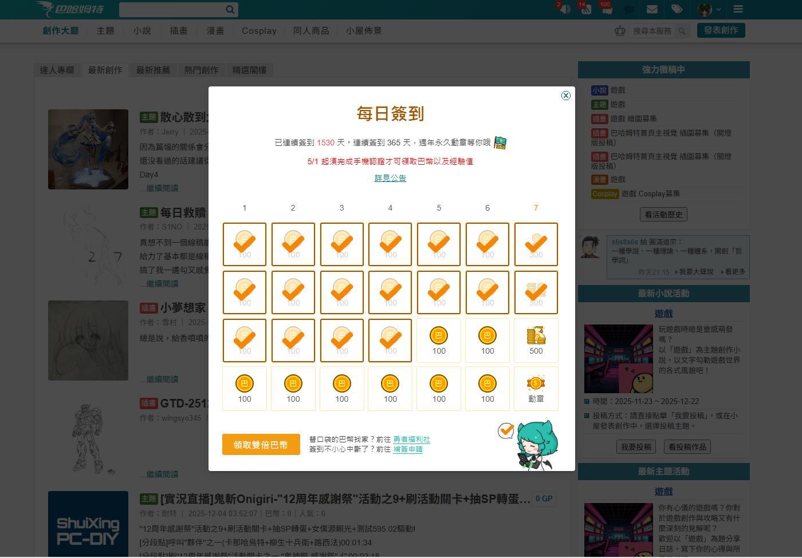Switch to the 最新創作 tab
Image resolution: width=802 pixels, height=558 pixels.
pyautogui.click(x=105, y=70)
